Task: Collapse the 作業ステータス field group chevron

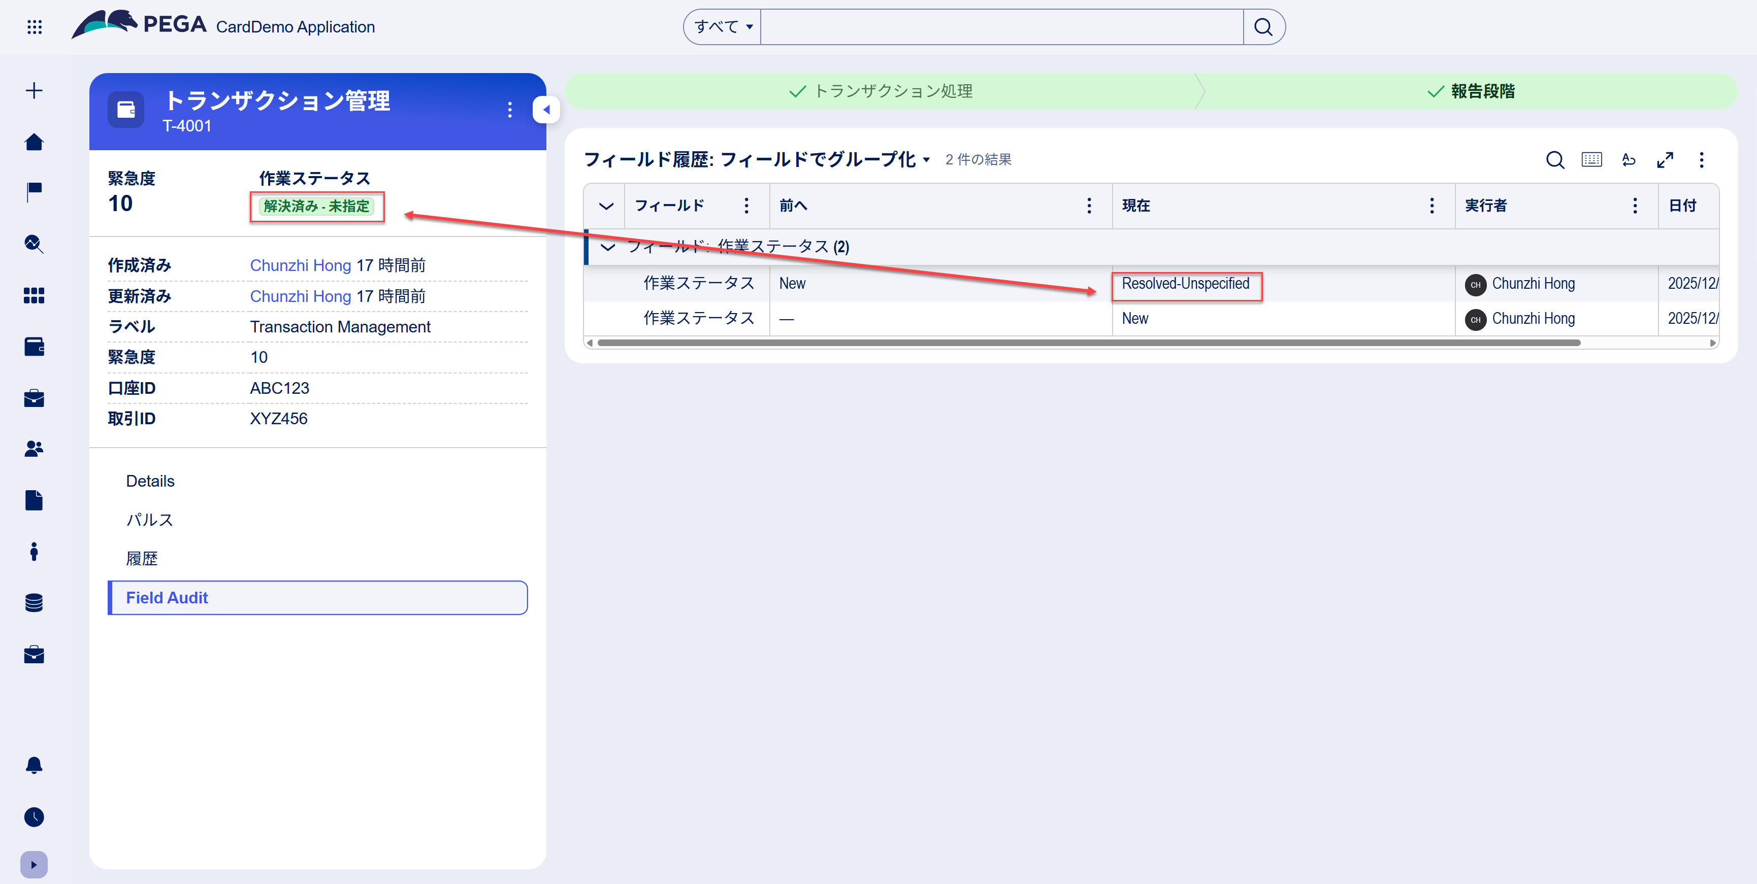Action: click(x=607, y=247)
